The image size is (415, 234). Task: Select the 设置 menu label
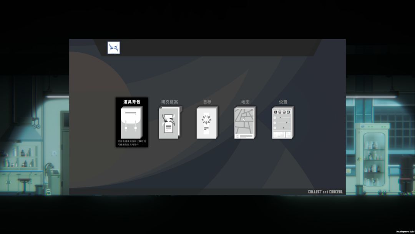(283, 102)
